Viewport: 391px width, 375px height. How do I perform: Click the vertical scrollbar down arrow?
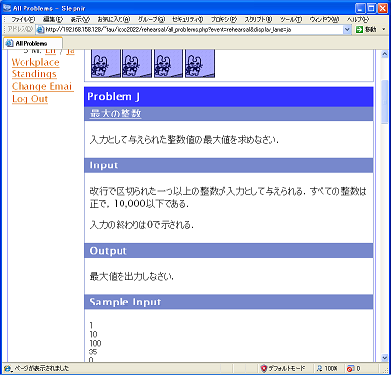(x=385, y=358)
